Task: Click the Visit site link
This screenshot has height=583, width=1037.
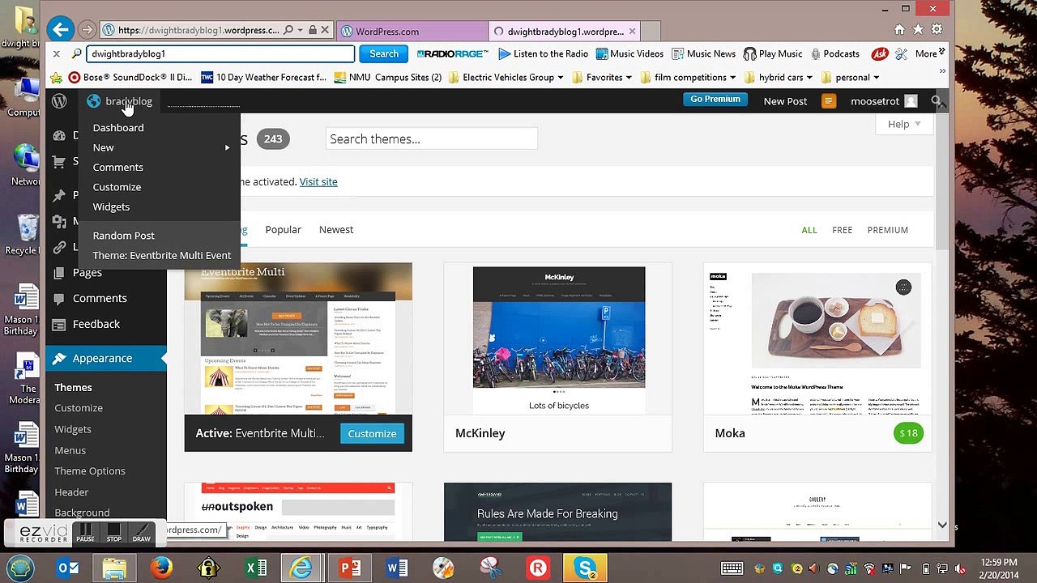Action: [318, 181]
